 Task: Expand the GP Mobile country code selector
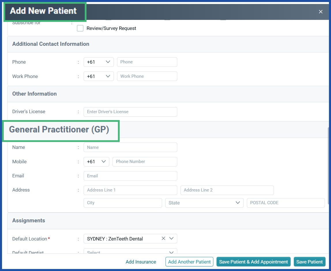coord(104,162)
